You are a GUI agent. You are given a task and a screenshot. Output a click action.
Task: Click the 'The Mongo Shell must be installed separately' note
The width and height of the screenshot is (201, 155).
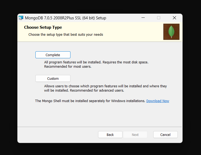[x=90, y=101]
